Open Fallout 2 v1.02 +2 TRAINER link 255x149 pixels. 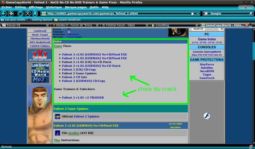[x=83, y=98]
